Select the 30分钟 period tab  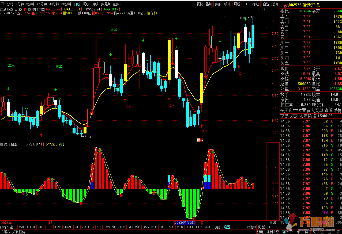pos(54,4)
